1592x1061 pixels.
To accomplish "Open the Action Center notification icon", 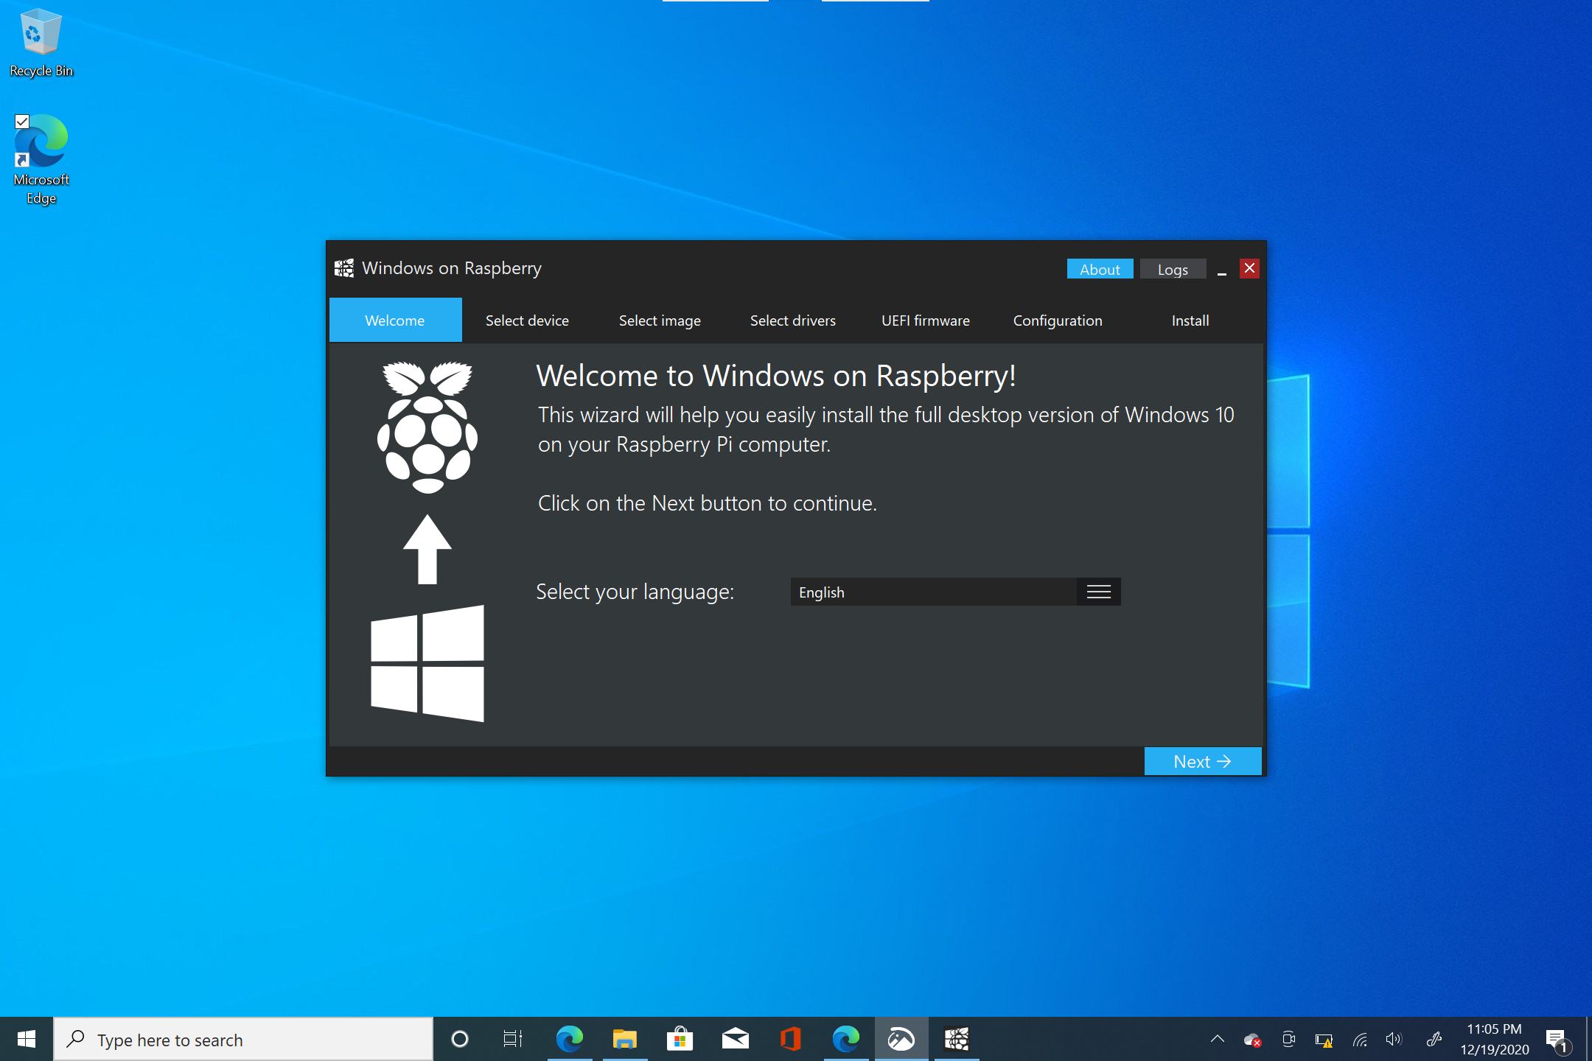I will 1557,1039.
